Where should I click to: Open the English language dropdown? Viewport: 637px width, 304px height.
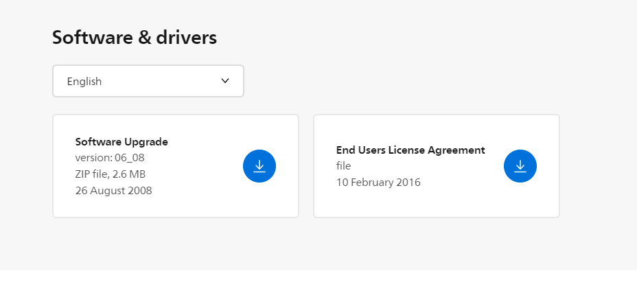coord(148,81)
